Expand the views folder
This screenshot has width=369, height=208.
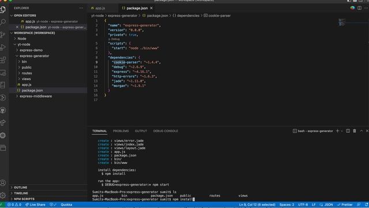click(26, 79)
